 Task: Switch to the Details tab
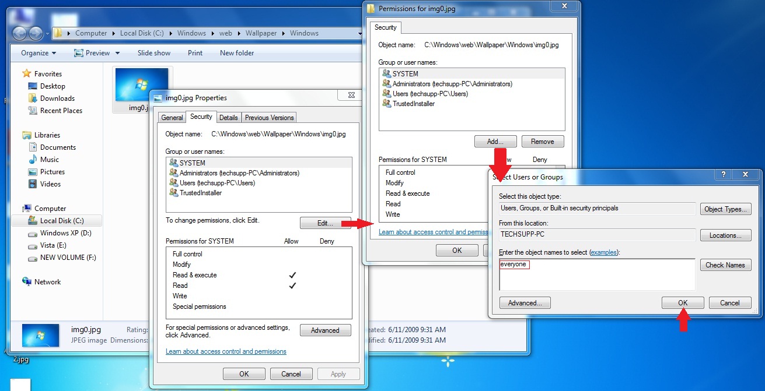click(x=229, y=117)
